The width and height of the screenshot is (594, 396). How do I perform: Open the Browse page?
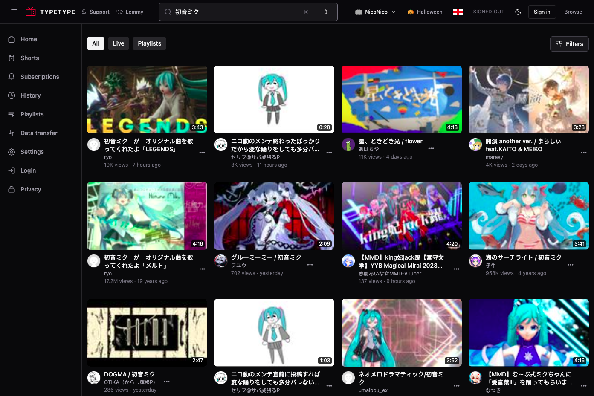(573, 12)
